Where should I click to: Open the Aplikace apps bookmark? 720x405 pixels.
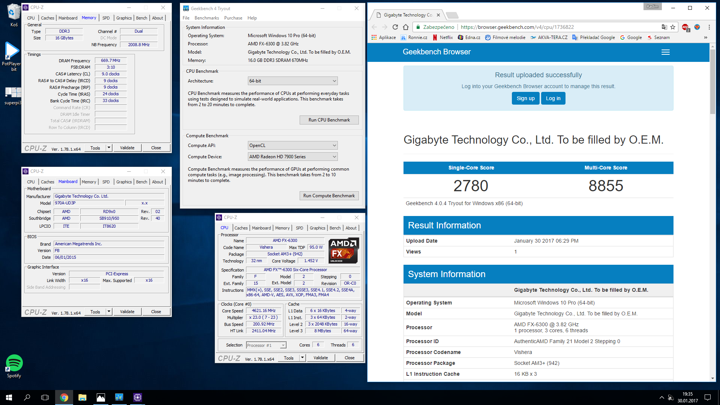[384, 37]
